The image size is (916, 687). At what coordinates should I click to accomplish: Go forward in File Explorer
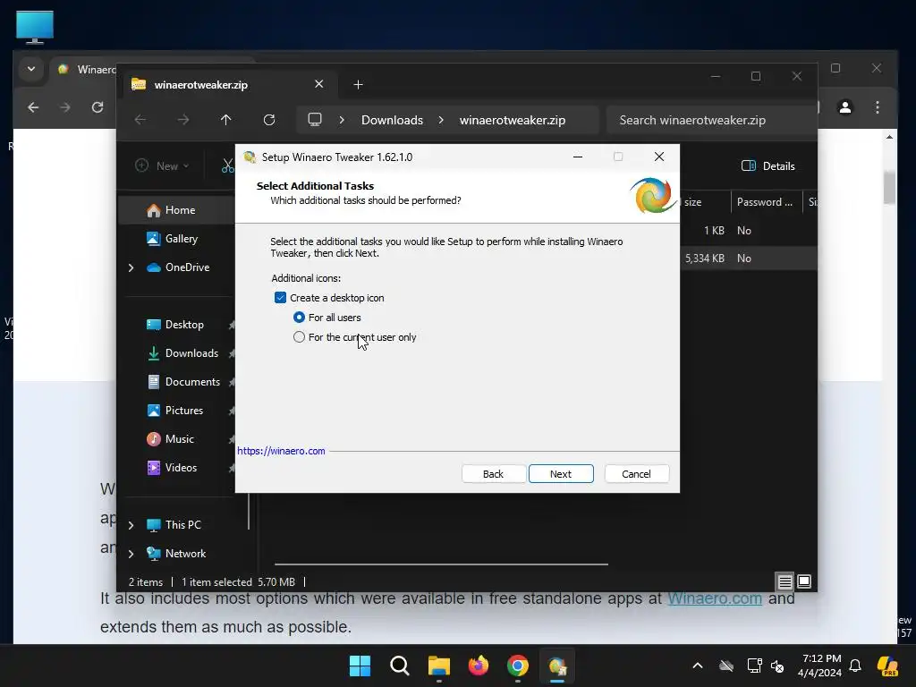[x=183, y=120]
